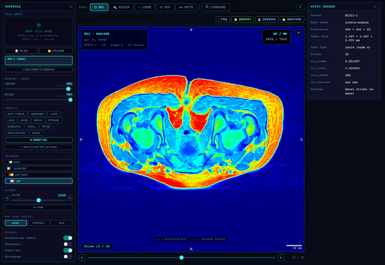Apply the Abdomen preset
This screenshot has height=265, width=385.
[37, 114]
